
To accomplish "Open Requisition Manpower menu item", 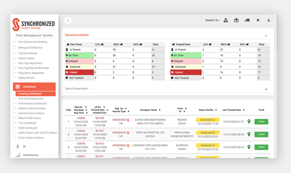I will [x=31, y=73].
